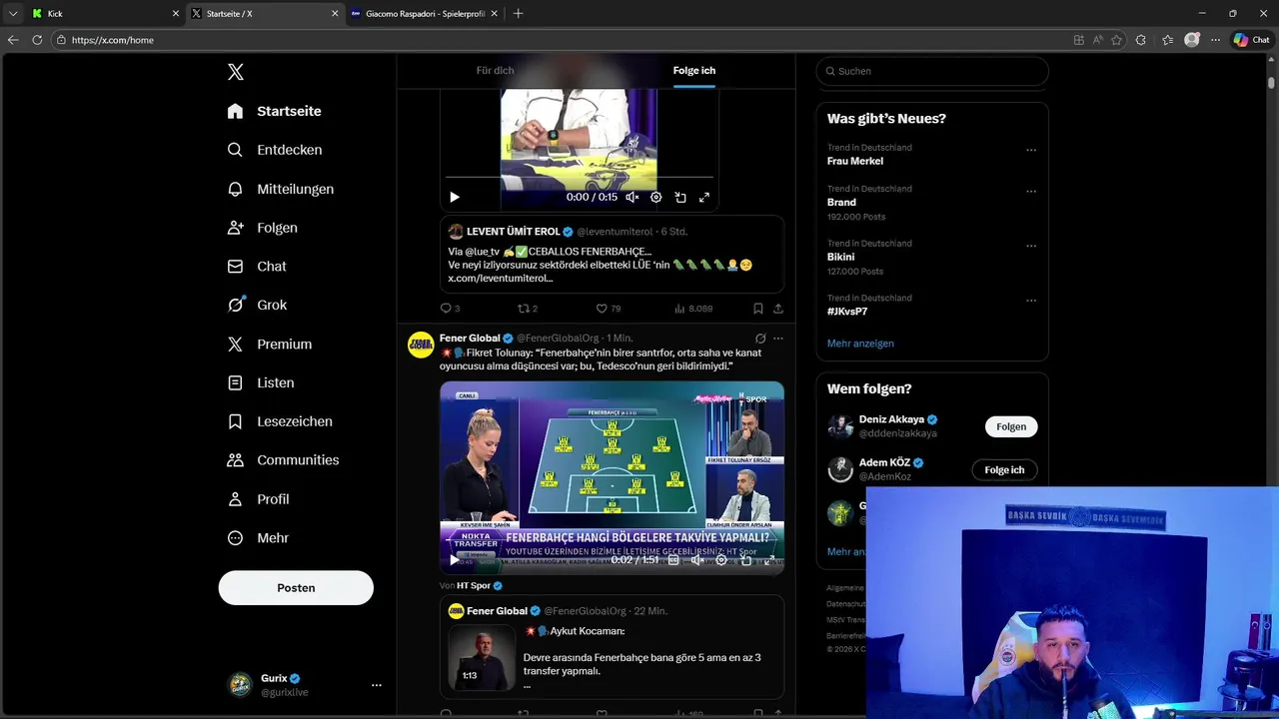Switch to Giacomo Raspadori Spielerprofil tab
1279x719 pixels.
[423, 14]
